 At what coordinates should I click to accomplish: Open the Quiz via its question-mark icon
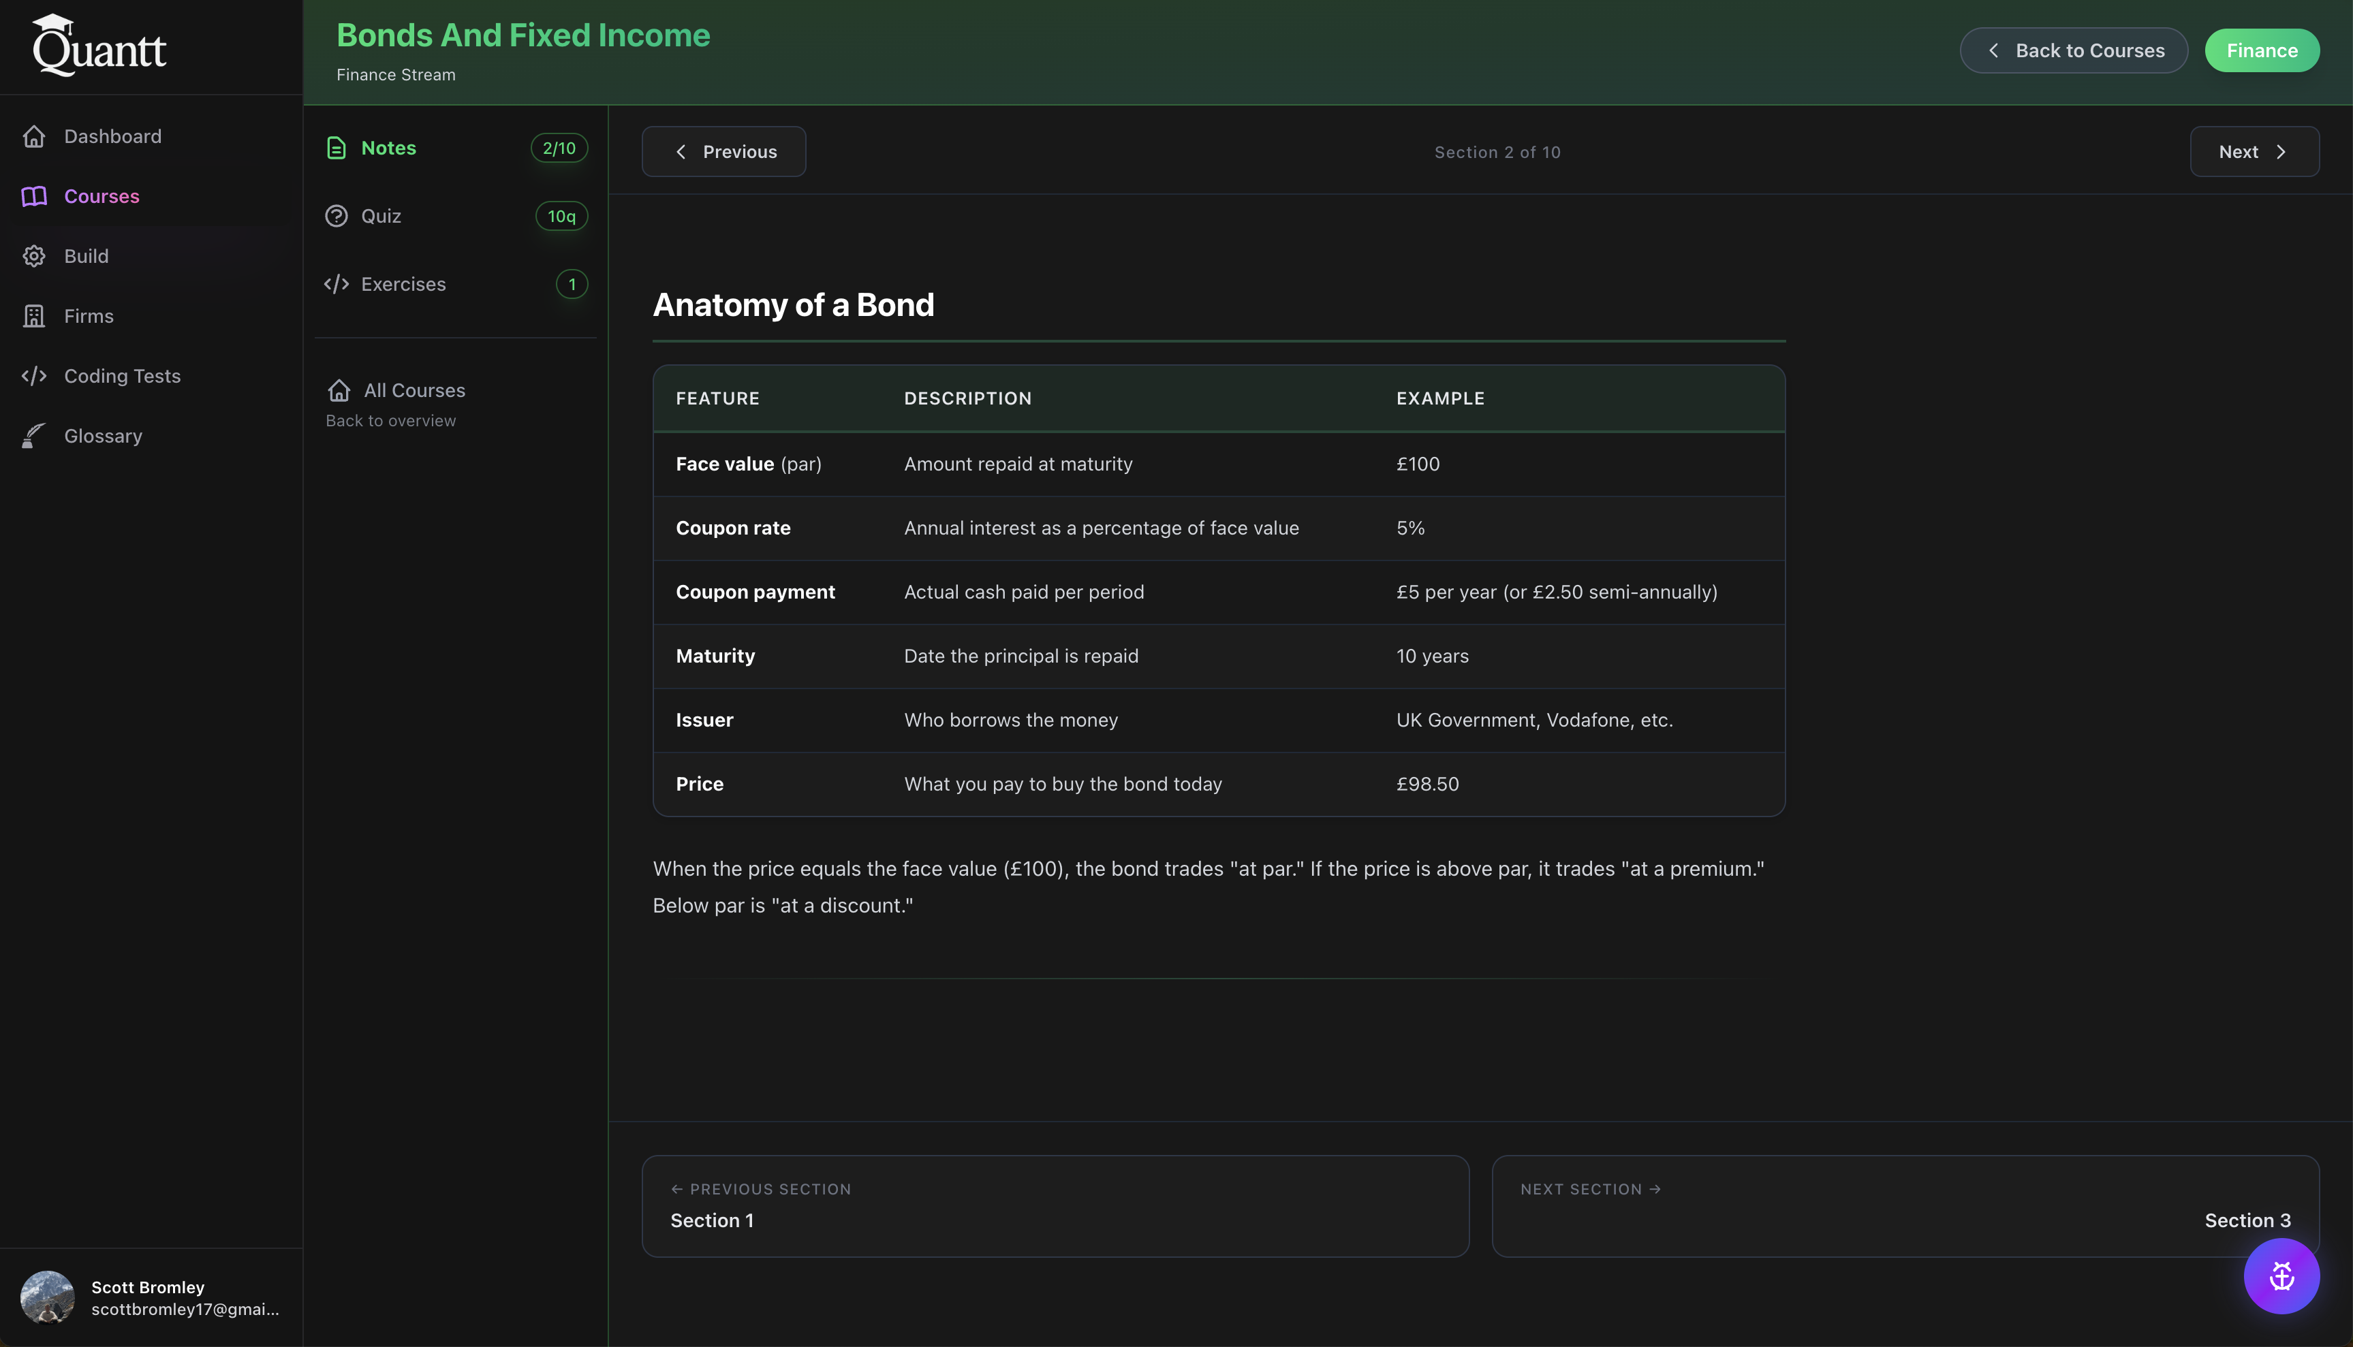pos(336,216)
